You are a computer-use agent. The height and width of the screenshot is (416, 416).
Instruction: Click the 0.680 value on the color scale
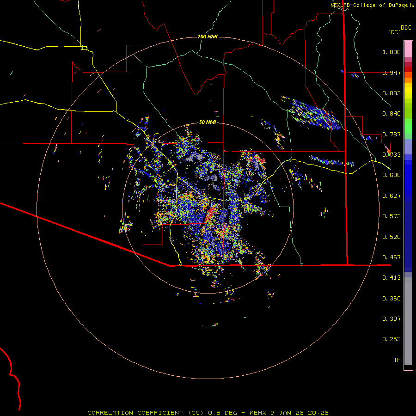pos(392,175)
